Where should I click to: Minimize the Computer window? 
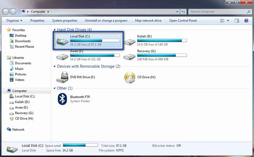click(x=229, y=2)
